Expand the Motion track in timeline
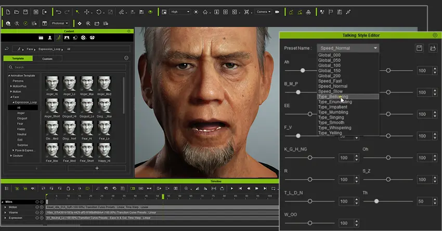Screen dimensions: 442x231 [x=5, y=207]
